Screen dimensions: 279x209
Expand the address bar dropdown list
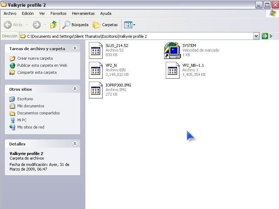[x=256, y=36]
